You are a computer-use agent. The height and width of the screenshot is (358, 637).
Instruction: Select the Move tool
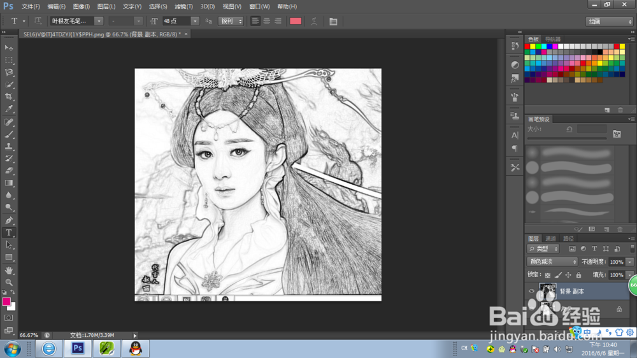8,48
